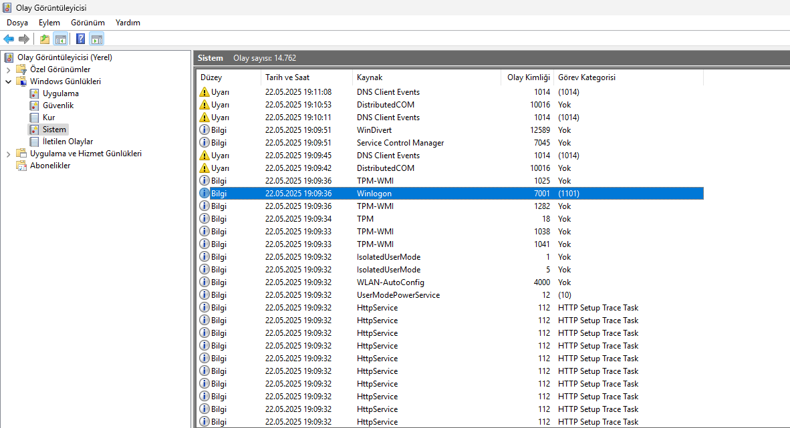The height and width of the screenshot is (428, 790).
Task: Click the İletilen Olaylar log icon
Action: click(34, 142)
